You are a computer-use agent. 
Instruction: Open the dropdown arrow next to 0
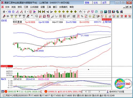click(28, 12)
